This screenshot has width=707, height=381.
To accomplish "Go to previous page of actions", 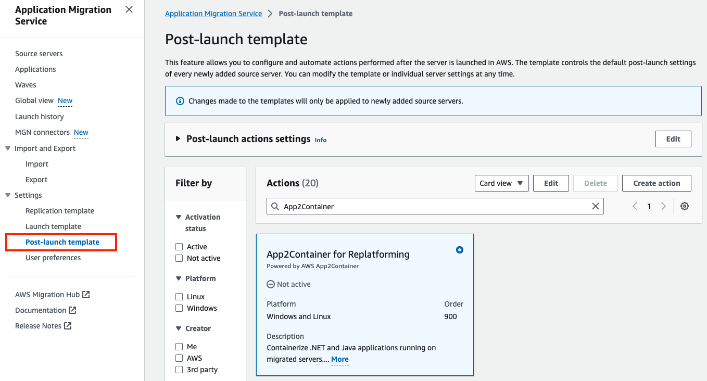I will click(x=635, y=206).
